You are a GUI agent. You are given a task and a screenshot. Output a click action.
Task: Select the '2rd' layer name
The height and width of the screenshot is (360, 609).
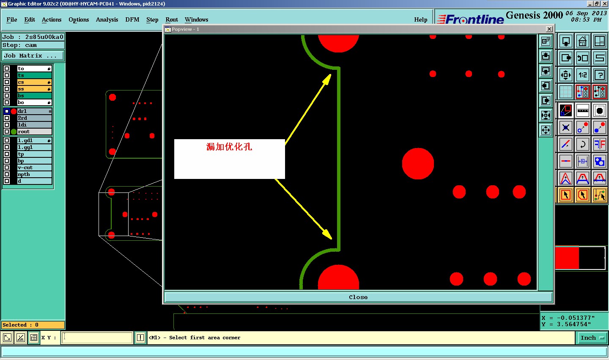pyautogui.click(x=34, y=118)
